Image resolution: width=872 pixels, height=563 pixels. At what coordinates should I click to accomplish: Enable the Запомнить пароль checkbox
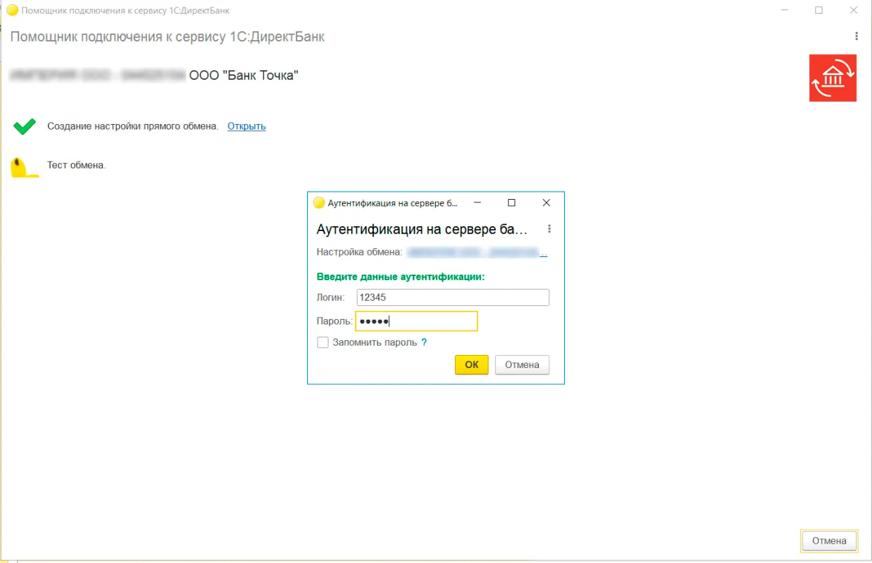tap(323, 343)
